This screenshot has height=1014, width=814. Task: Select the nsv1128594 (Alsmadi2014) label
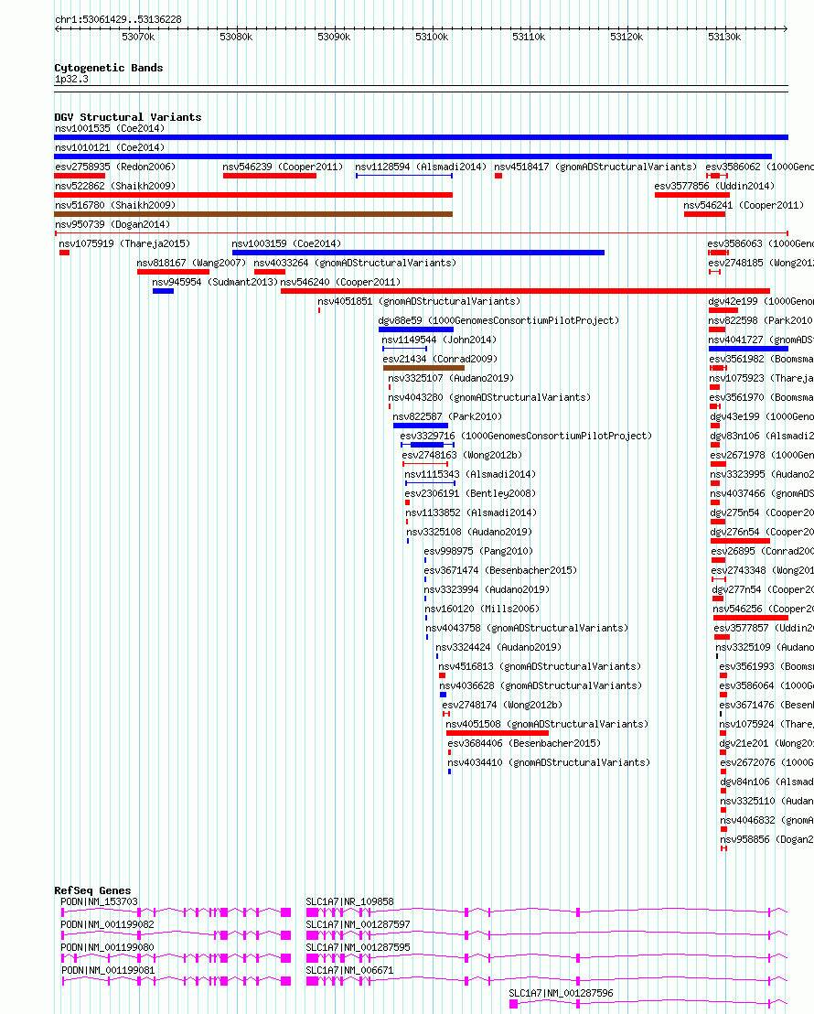coord(421,167)
